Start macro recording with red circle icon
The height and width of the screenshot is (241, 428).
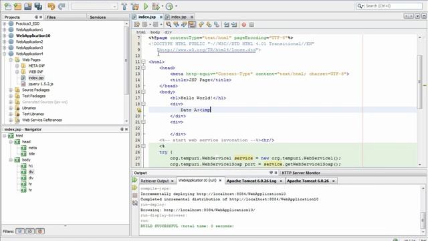[243, 25]
